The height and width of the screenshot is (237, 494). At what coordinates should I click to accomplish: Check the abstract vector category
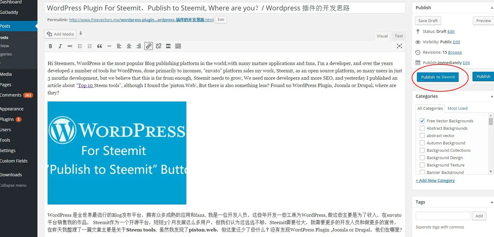pyautogui.click(x=422, y=136)
